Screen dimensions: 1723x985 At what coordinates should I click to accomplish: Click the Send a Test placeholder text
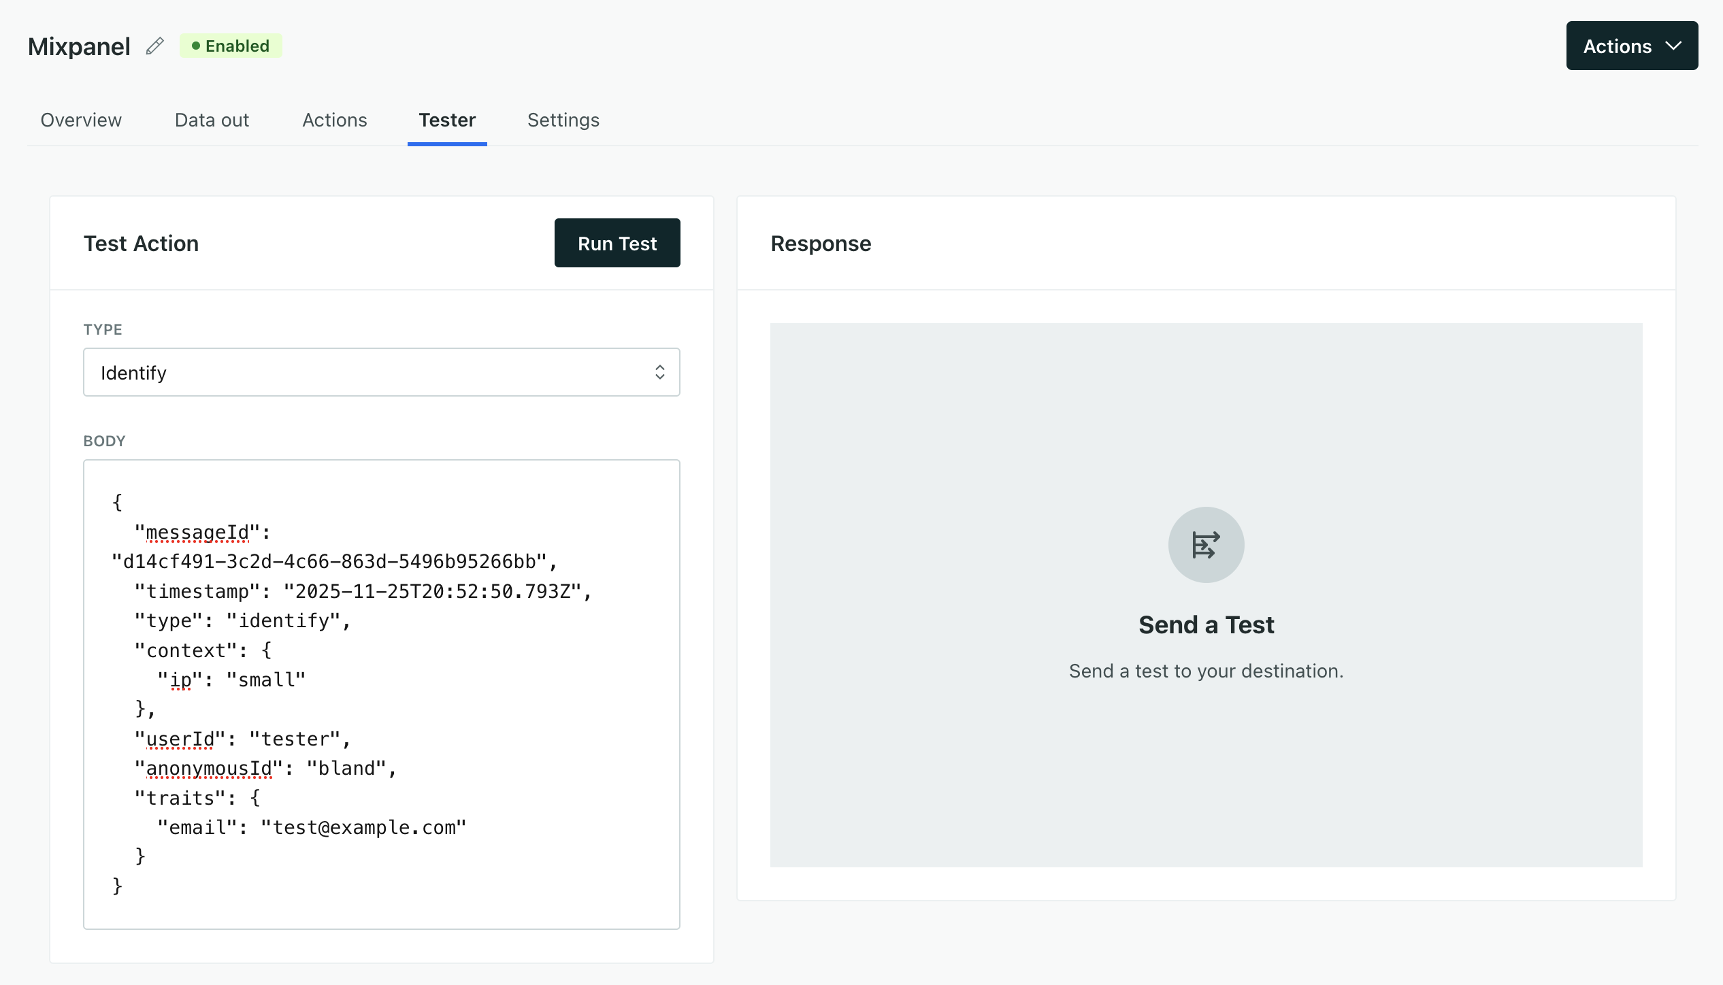coord(1205,671)
